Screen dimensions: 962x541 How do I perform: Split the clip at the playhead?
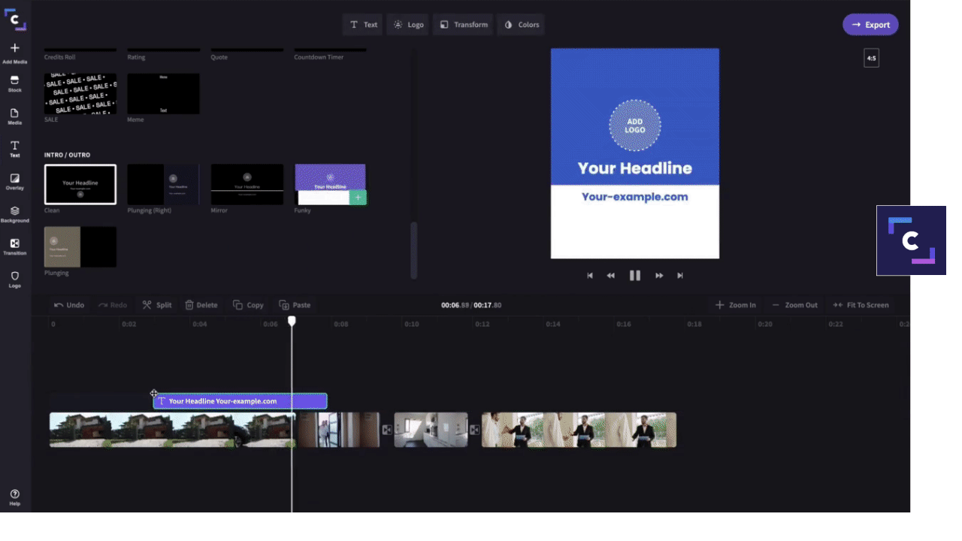coord(157,305)
